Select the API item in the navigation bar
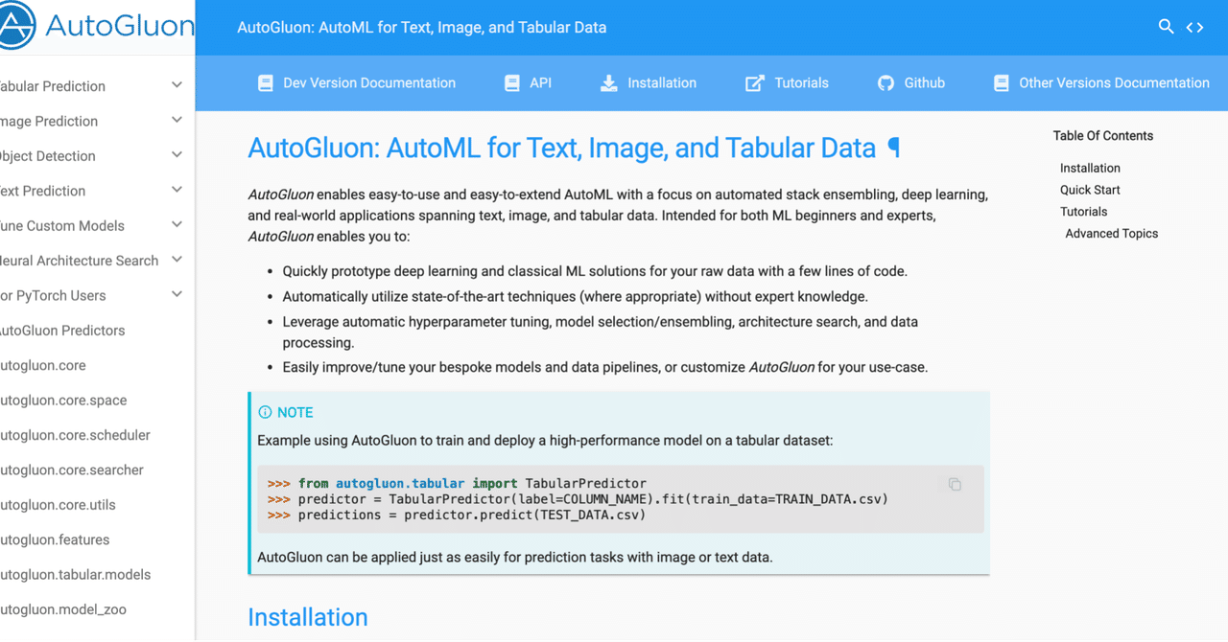The image size is (1228, 642). 528,83
